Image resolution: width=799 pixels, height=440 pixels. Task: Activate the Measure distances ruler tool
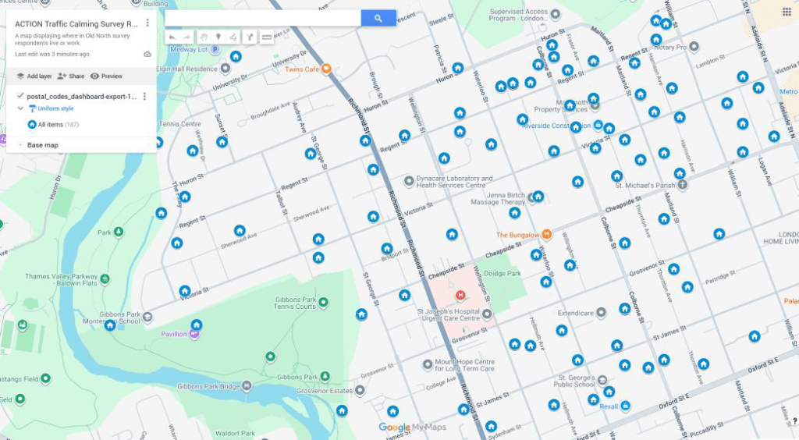click(x=266, y=37)
